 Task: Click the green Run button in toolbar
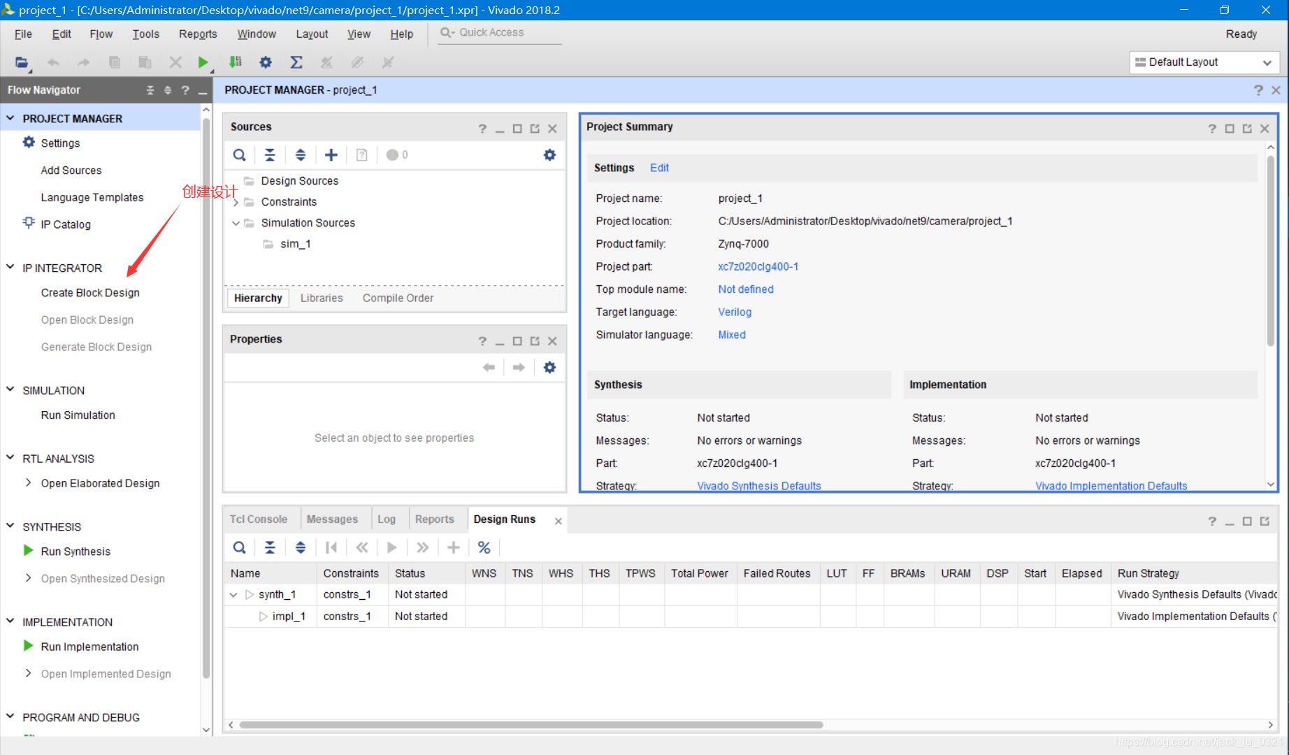203,62
